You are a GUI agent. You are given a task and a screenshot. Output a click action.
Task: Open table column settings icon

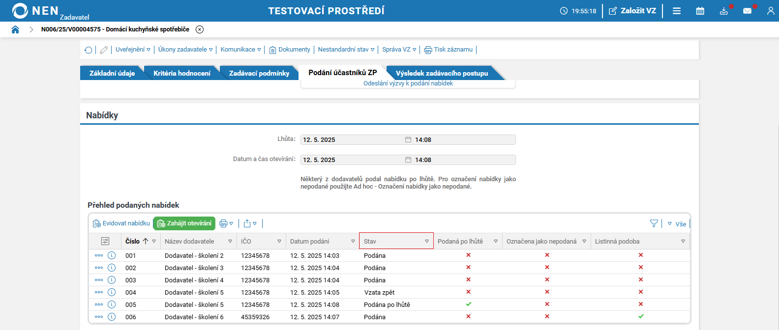click(105, 241)
